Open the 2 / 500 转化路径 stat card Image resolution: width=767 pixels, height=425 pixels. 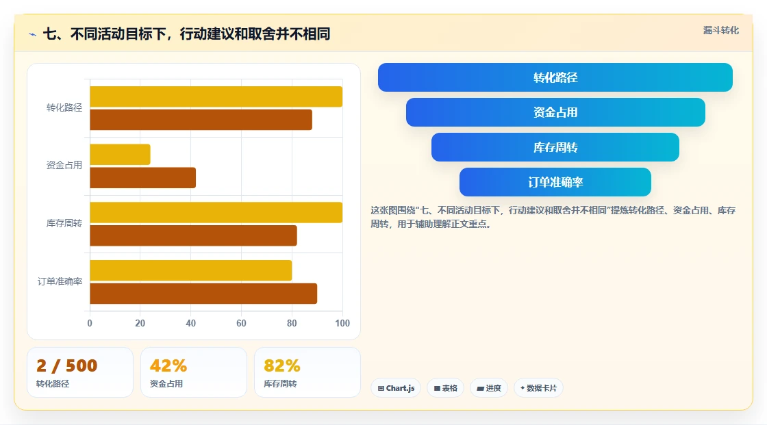80,372
